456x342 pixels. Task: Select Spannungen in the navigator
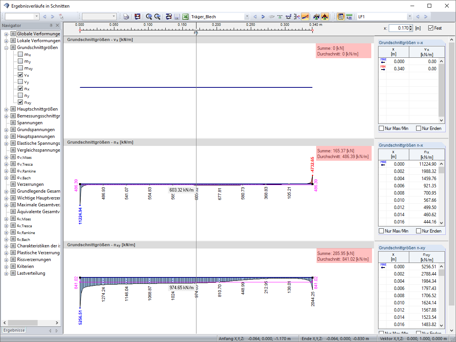pyautogui.click(x=30, y=123)
